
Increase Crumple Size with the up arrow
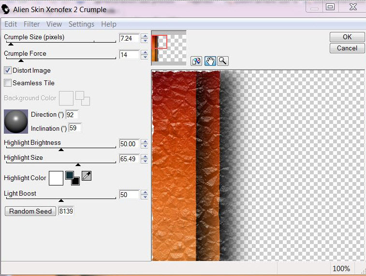coord(145,36)
